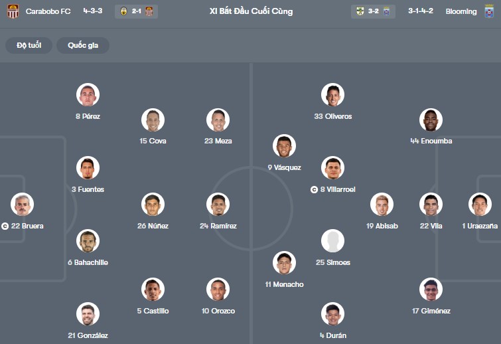Select the XI Bắt Đầu Cuối Cùng heading
Screen dimensions: 501x344
pyautogui.click(x=250, y=11)
